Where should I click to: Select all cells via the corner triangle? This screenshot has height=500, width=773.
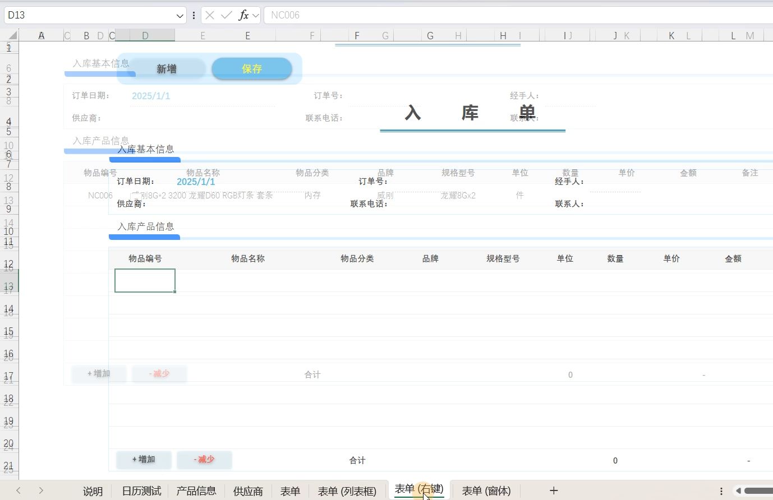[x=11, y=35]
